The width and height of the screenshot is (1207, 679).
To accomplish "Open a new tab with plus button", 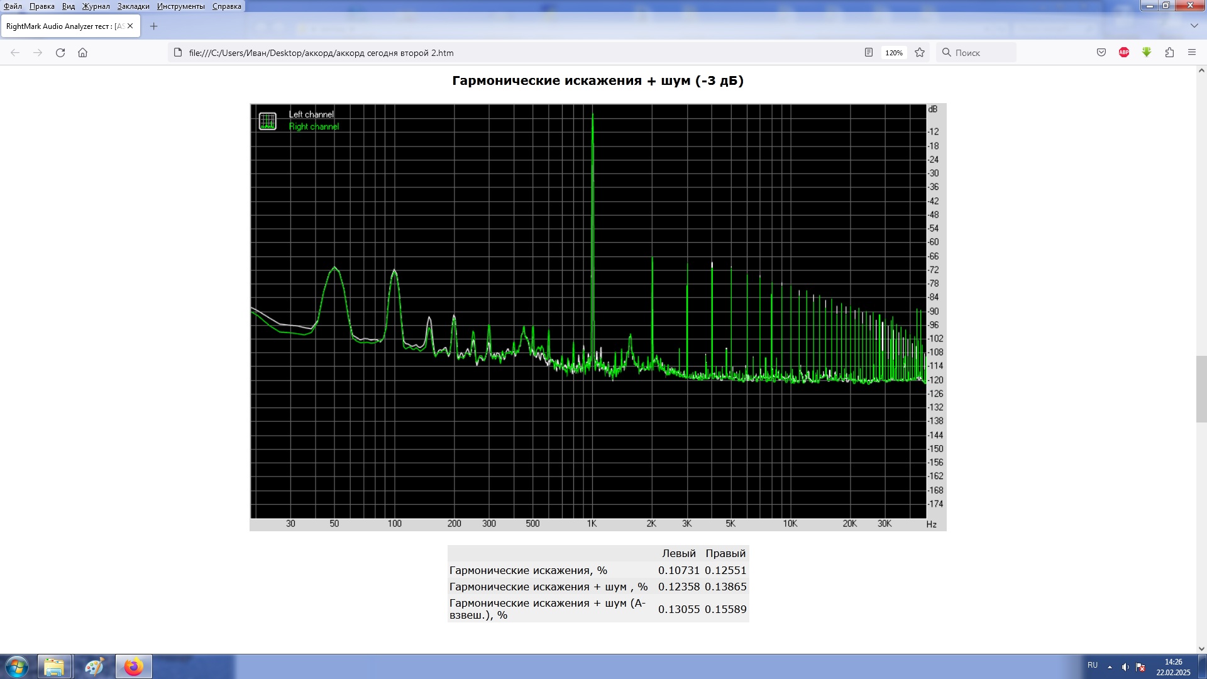I will tap(153, 26).
